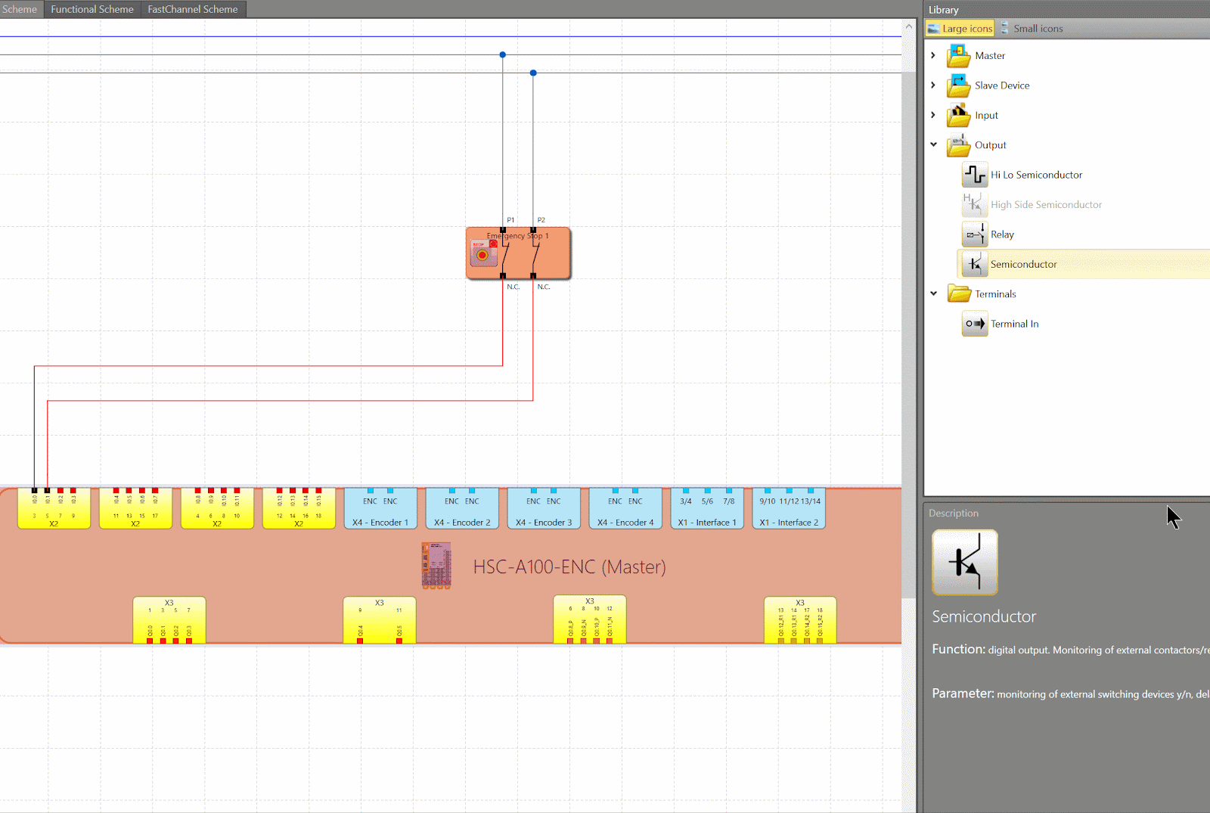1210x813 pixels.
Task: Expand the Slave Device folder arrow
Action: tap(933, 85)
